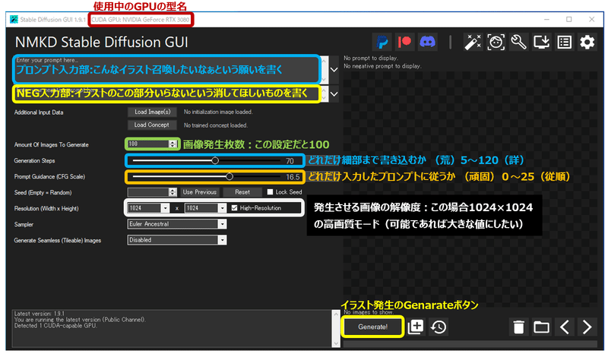Screen dimensions: 608x354
Task: Open the PayPal donation icon
Action: [x=382, y=42]
